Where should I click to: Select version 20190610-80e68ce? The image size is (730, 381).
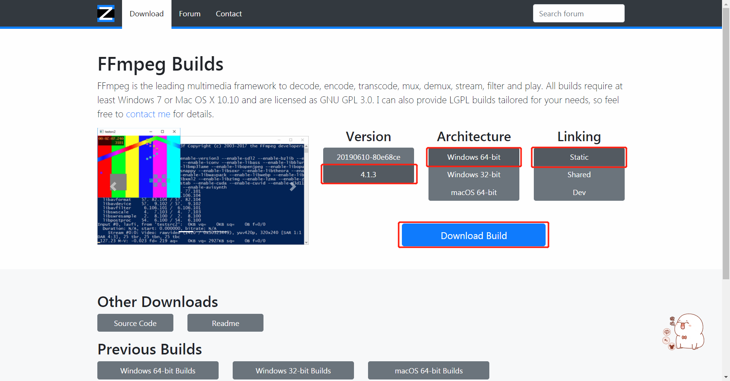click(368, 157)
